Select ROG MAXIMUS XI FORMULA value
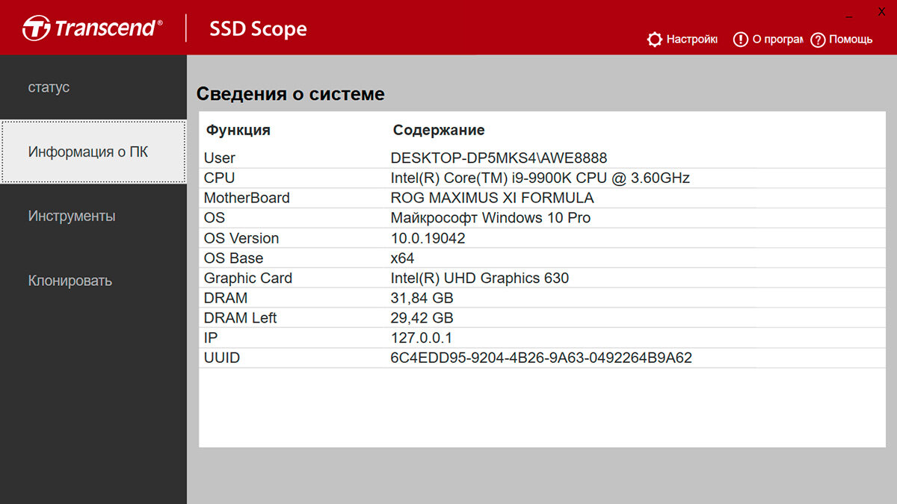Image resolution: width=897 pixels, height=504 pixels. (493, 198)
